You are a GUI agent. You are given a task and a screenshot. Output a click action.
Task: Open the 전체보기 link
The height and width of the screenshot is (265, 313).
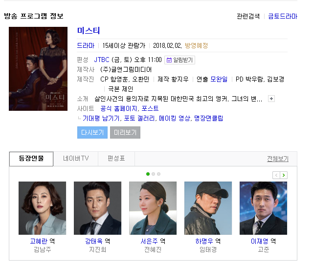(278, 159)
